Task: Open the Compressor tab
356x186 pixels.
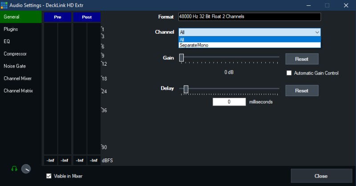Action: pos(15,54)
